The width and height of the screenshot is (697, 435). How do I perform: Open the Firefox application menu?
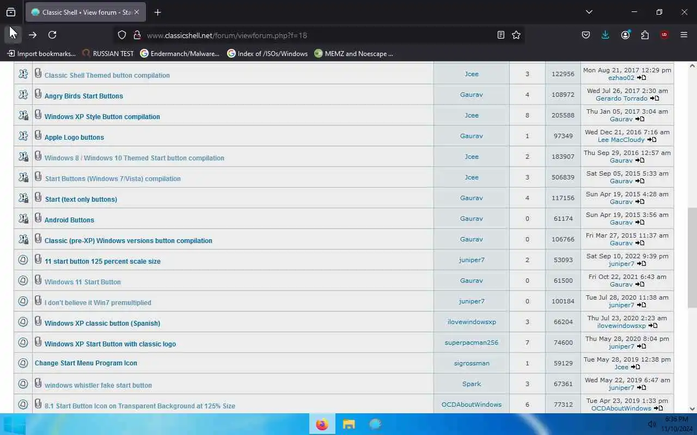(x=684, y=35)
